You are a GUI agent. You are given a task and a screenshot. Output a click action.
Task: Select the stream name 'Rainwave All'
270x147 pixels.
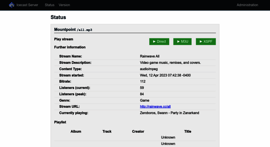pyautogui.click(x=149, y=56)
